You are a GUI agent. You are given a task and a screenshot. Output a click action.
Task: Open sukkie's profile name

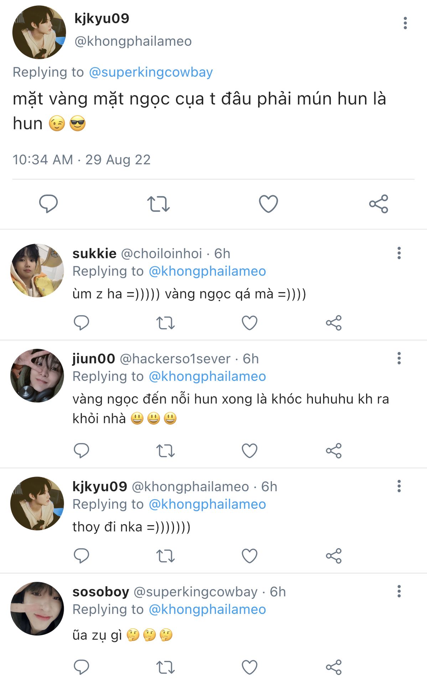[x=94, y=254]
